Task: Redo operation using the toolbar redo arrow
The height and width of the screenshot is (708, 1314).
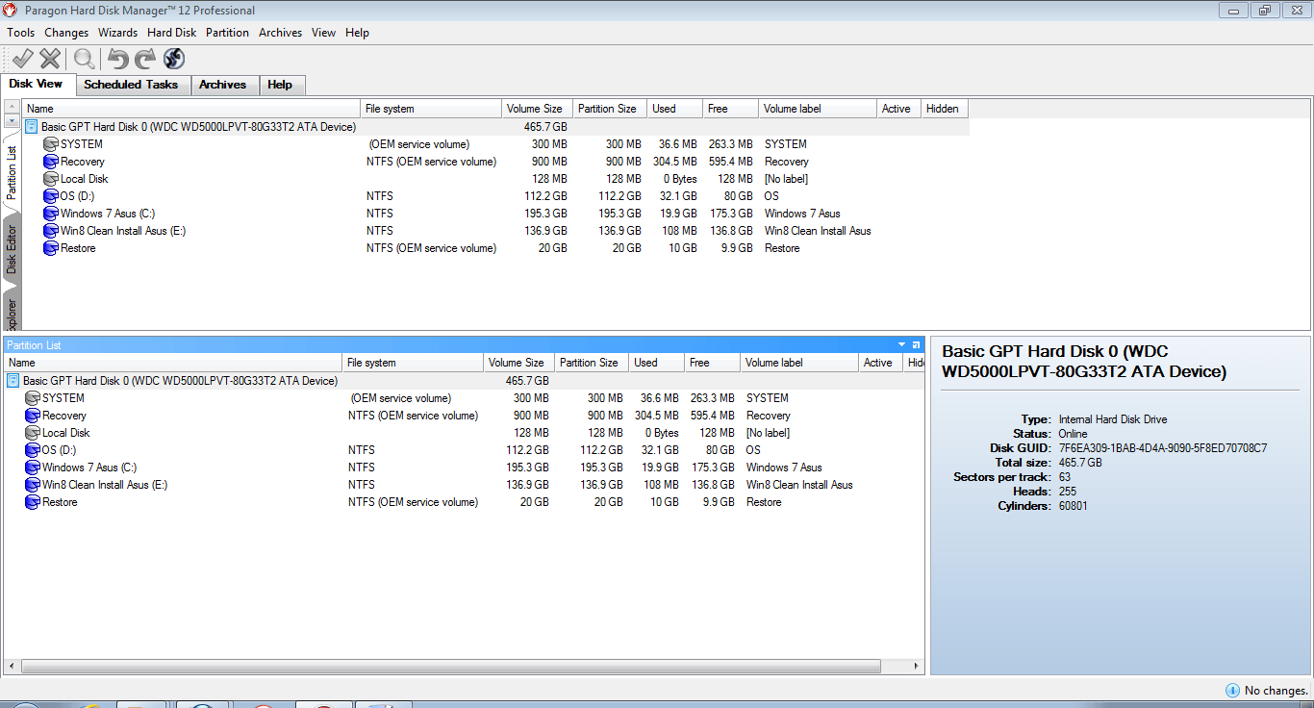Action: pyautogui.click(x=144, y=59)
